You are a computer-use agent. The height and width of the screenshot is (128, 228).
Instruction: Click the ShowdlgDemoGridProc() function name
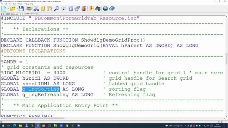tap(113, 40)
